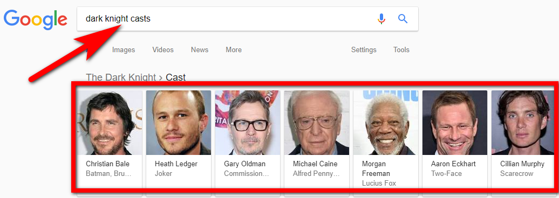The width and height of the screenshot is (559, 198).
Task: Open the Aaron Eckhart name link
Action: [x=453, y=164]
